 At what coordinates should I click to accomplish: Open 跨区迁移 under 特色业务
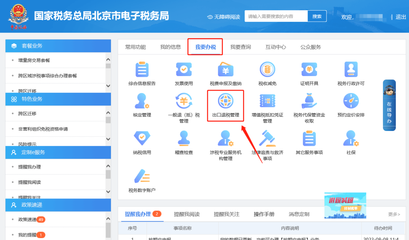[27, 113]
